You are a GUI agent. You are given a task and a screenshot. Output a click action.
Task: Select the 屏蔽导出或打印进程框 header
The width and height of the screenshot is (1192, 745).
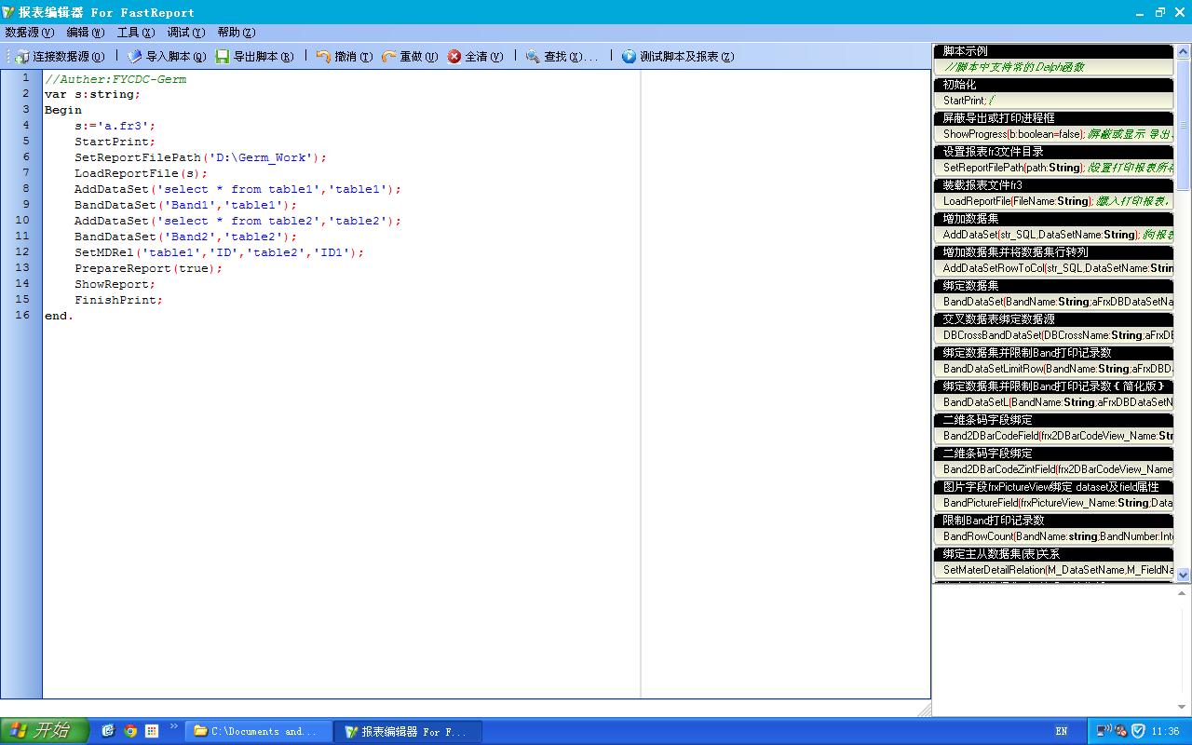point(1053,118)
